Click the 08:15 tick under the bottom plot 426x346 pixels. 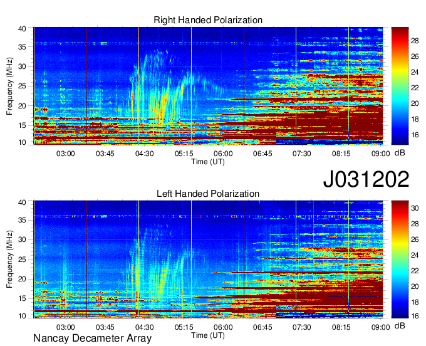[341, 327]
